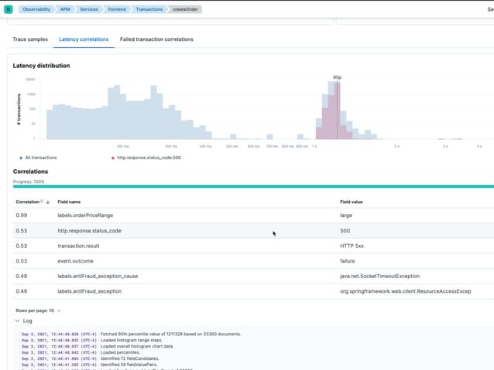Click the green D space avatar icon
The image size is (494, 370).
[x=9, y=9]
